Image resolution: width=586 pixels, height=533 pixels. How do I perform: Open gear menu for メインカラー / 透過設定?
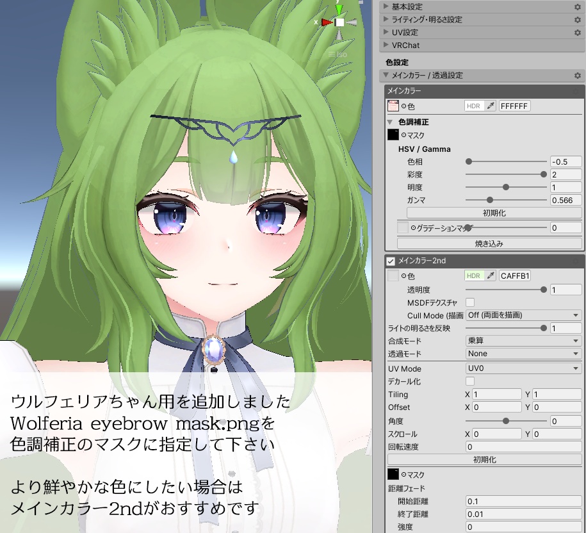click(x=578, y=76)
